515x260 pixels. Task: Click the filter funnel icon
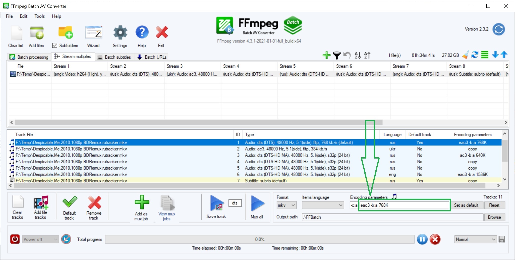pos(336,55)
